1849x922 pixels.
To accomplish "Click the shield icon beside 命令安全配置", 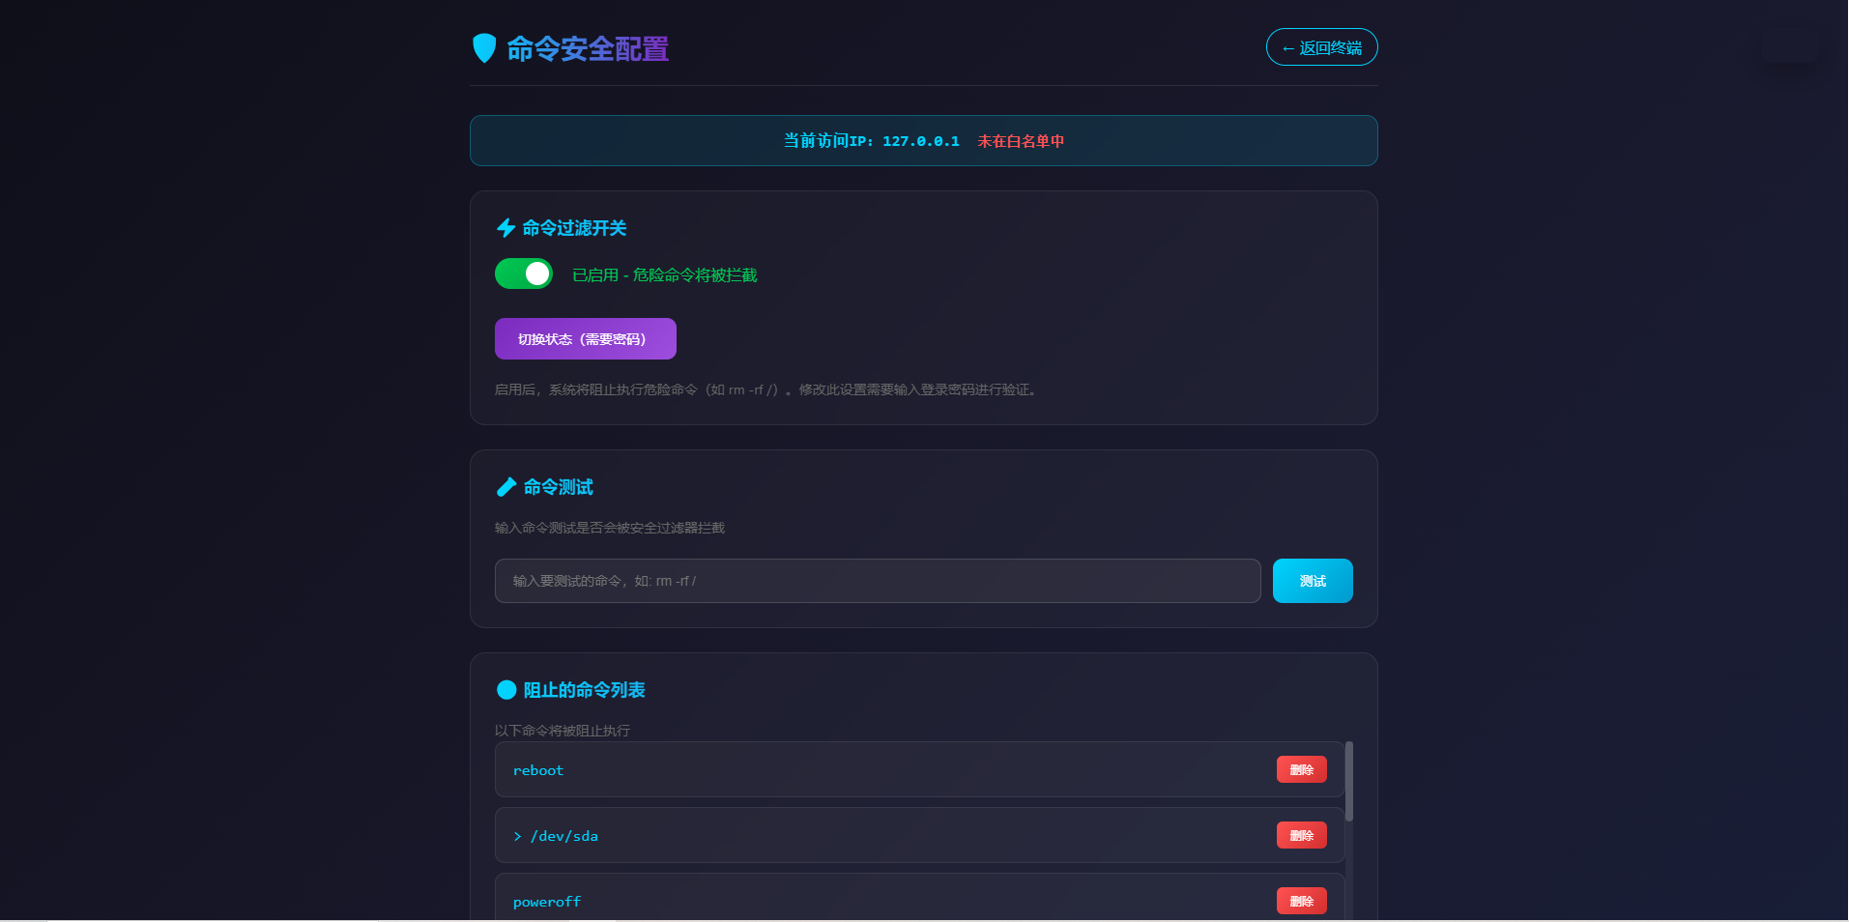I will [484, 48].
